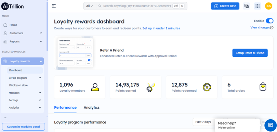Expand the Analytics submenu chevron
Image resolution: width=277 pixels, height=132 pixels.
tap(40, 108)
